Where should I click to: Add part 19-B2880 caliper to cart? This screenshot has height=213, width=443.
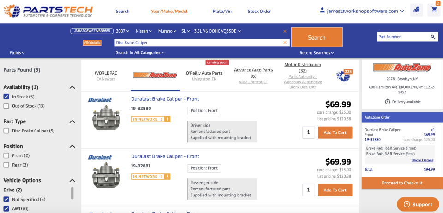(x=335, y=132)
